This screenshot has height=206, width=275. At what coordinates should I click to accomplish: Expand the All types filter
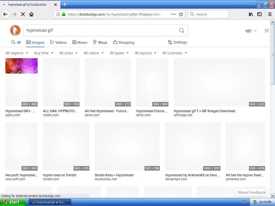click(x=119, y=53)
